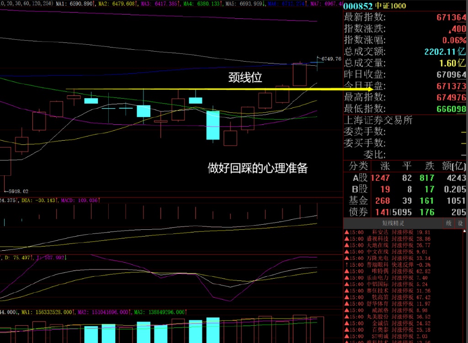Select the 牧高笛 封涨停板 row

388,297
